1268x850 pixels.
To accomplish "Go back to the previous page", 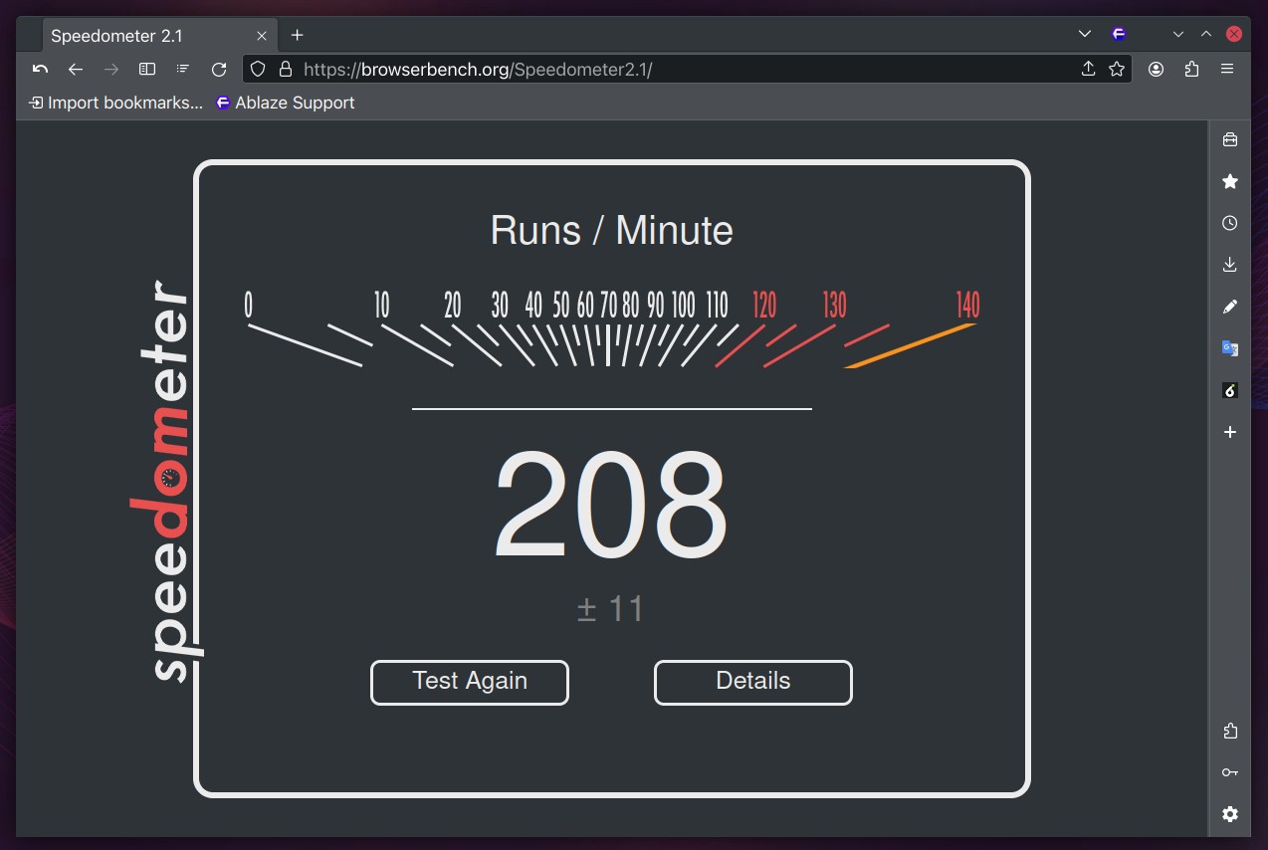I will pyautogui.click(x=76, y=69).
